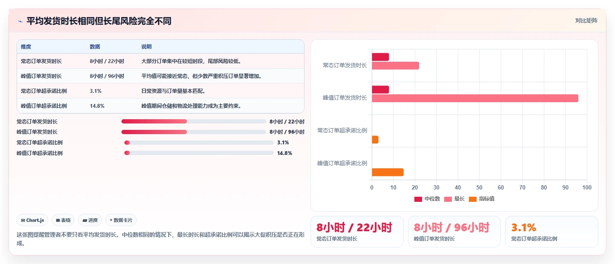This screenshot has width=615, height=264.
Task: Select the 表格 tag
Action: pyautogui.click(x=63, y=220)
